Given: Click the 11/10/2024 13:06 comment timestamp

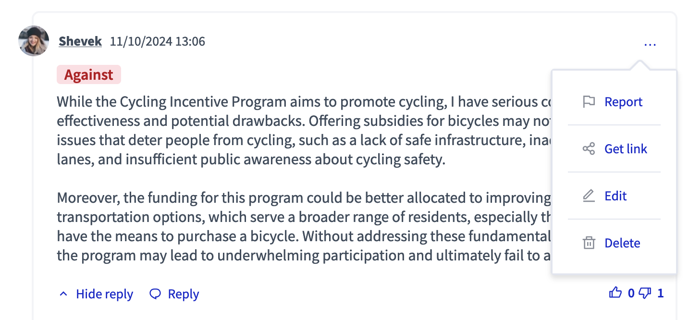Looking at the screenshot, I should pyautogui.click(x=158, y=41).
